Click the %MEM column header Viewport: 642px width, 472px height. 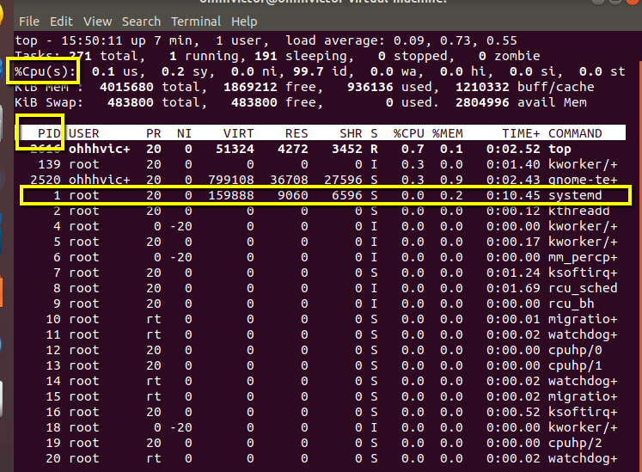coord(448,133)
